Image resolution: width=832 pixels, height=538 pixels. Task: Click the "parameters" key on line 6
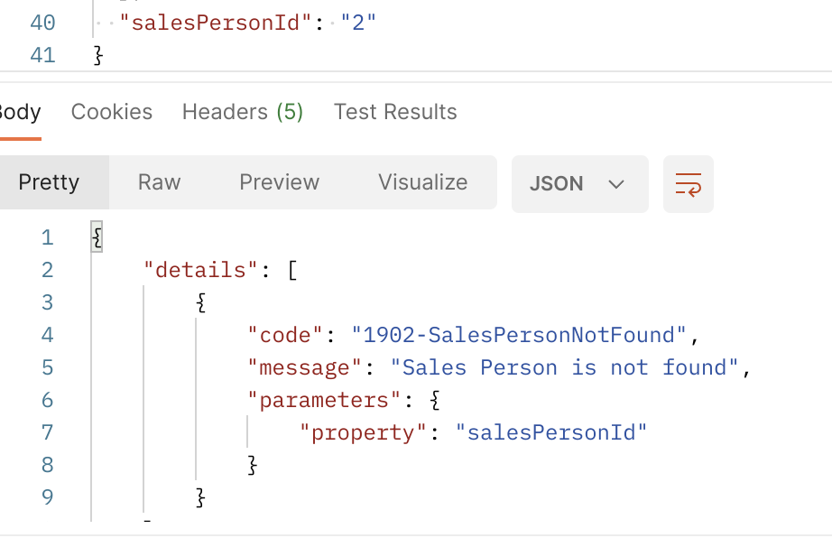tap(324, 400)
